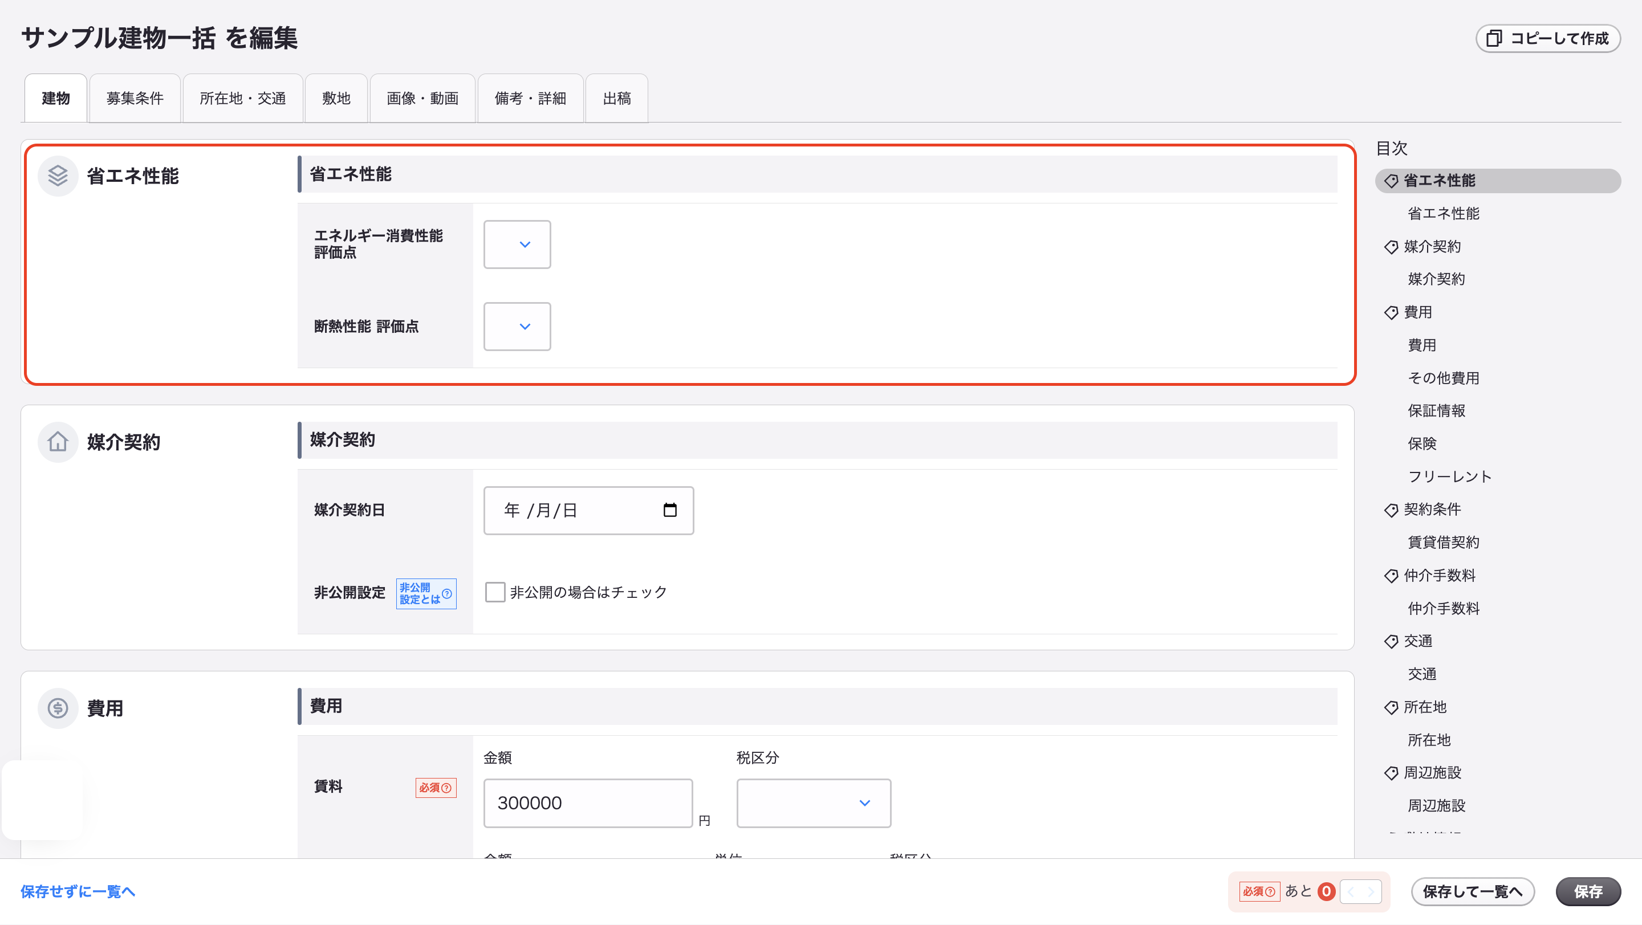
Task: Jump to 媒介契約 sub-item in 目次
Action: click(x=1436, y=279)
